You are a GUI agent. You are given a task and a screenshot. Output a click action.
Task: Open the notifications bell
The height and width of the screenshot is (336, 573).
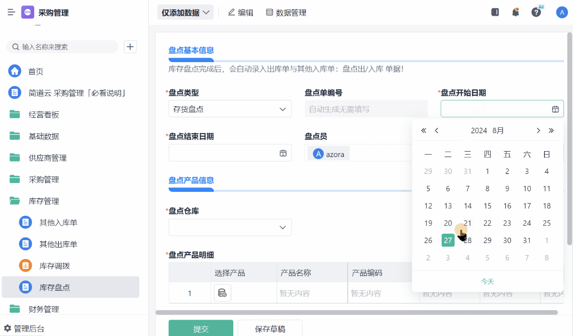515,12
